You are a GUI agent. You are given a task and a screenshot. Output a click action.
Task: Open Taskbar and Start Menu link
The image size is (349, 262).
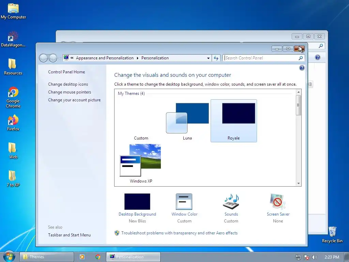69,235
